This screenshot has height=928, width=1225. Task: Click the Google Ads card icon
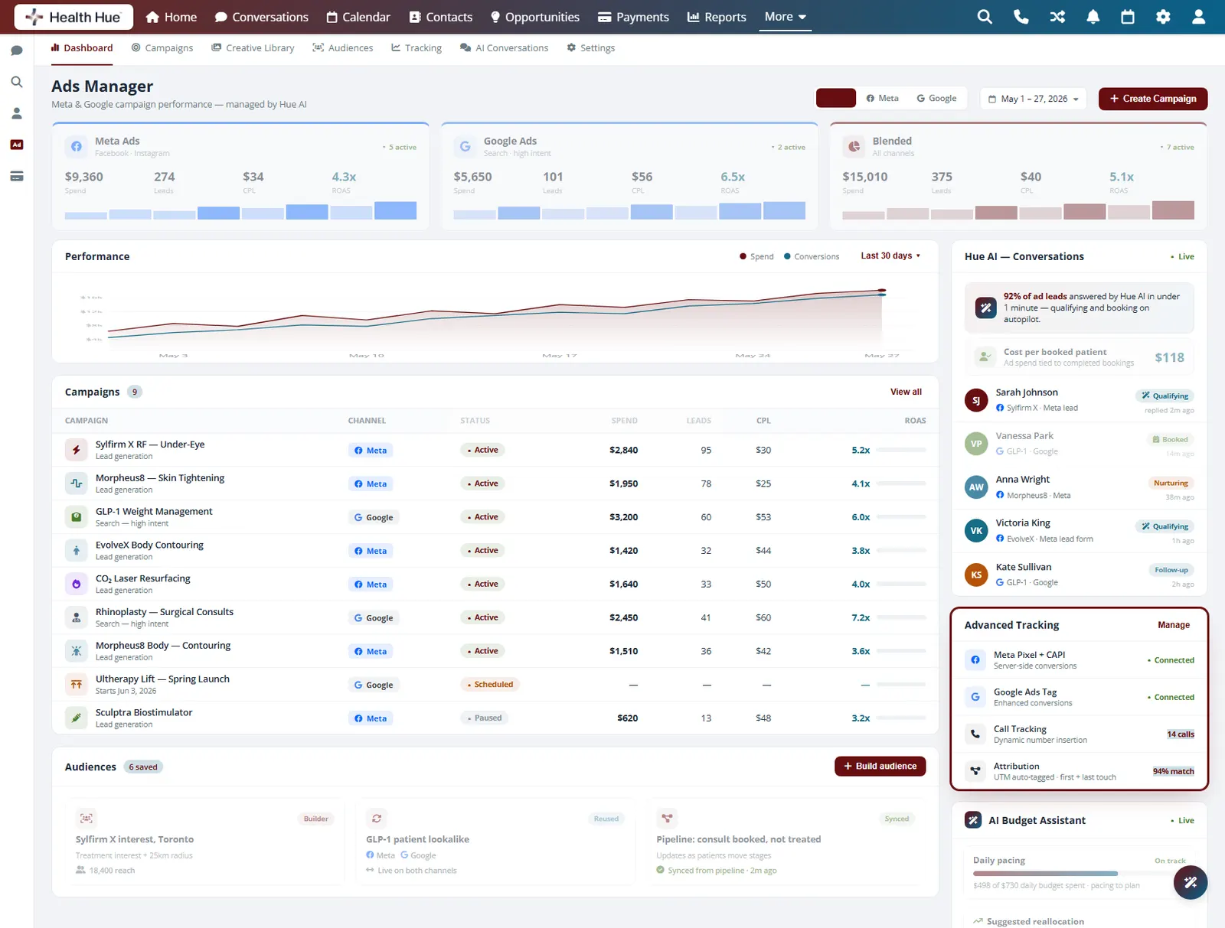[x=465, y=146]
